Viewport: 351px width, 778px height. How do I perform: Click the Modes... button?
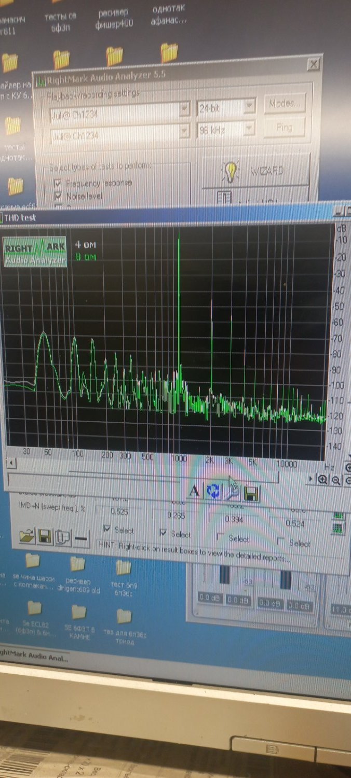point(285,103)
